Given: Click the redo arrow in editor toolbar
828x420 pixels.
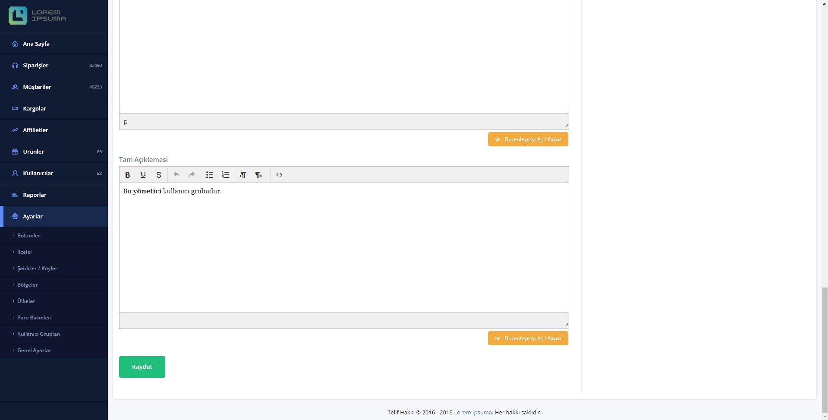Looking at the screenshot, I should pos(192,175).
